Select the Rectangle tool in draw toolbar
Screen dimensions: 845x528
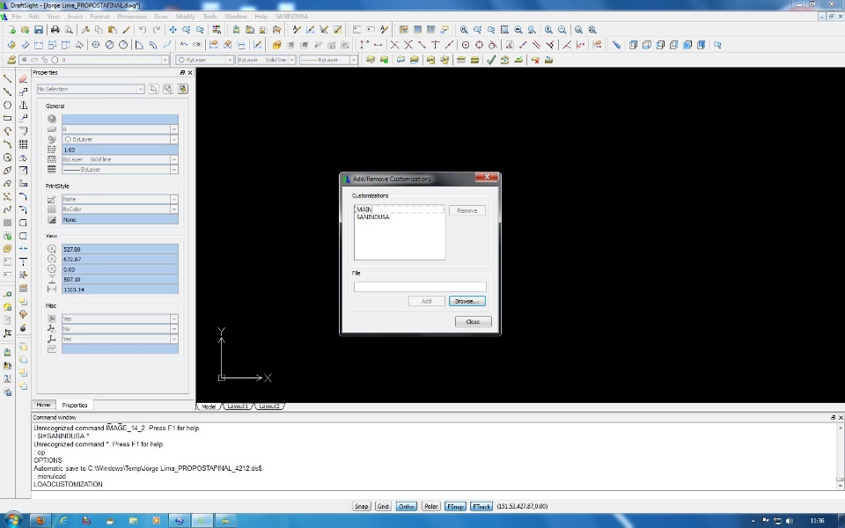8,118
